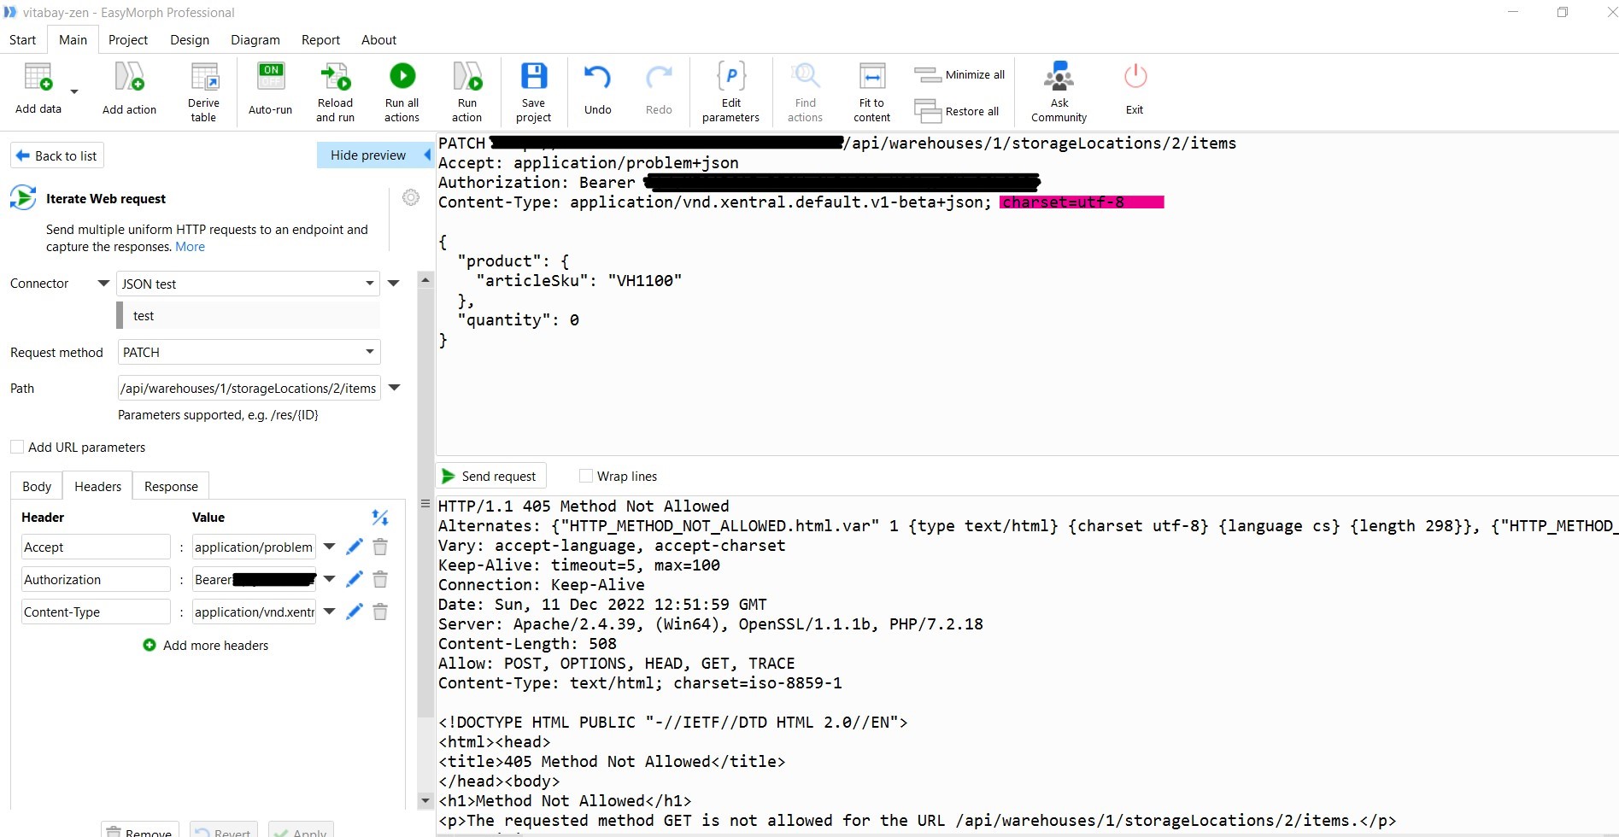Open the Diagram ribbon tab
This screenshot has width=1619, height=837.
pos(255,40)
